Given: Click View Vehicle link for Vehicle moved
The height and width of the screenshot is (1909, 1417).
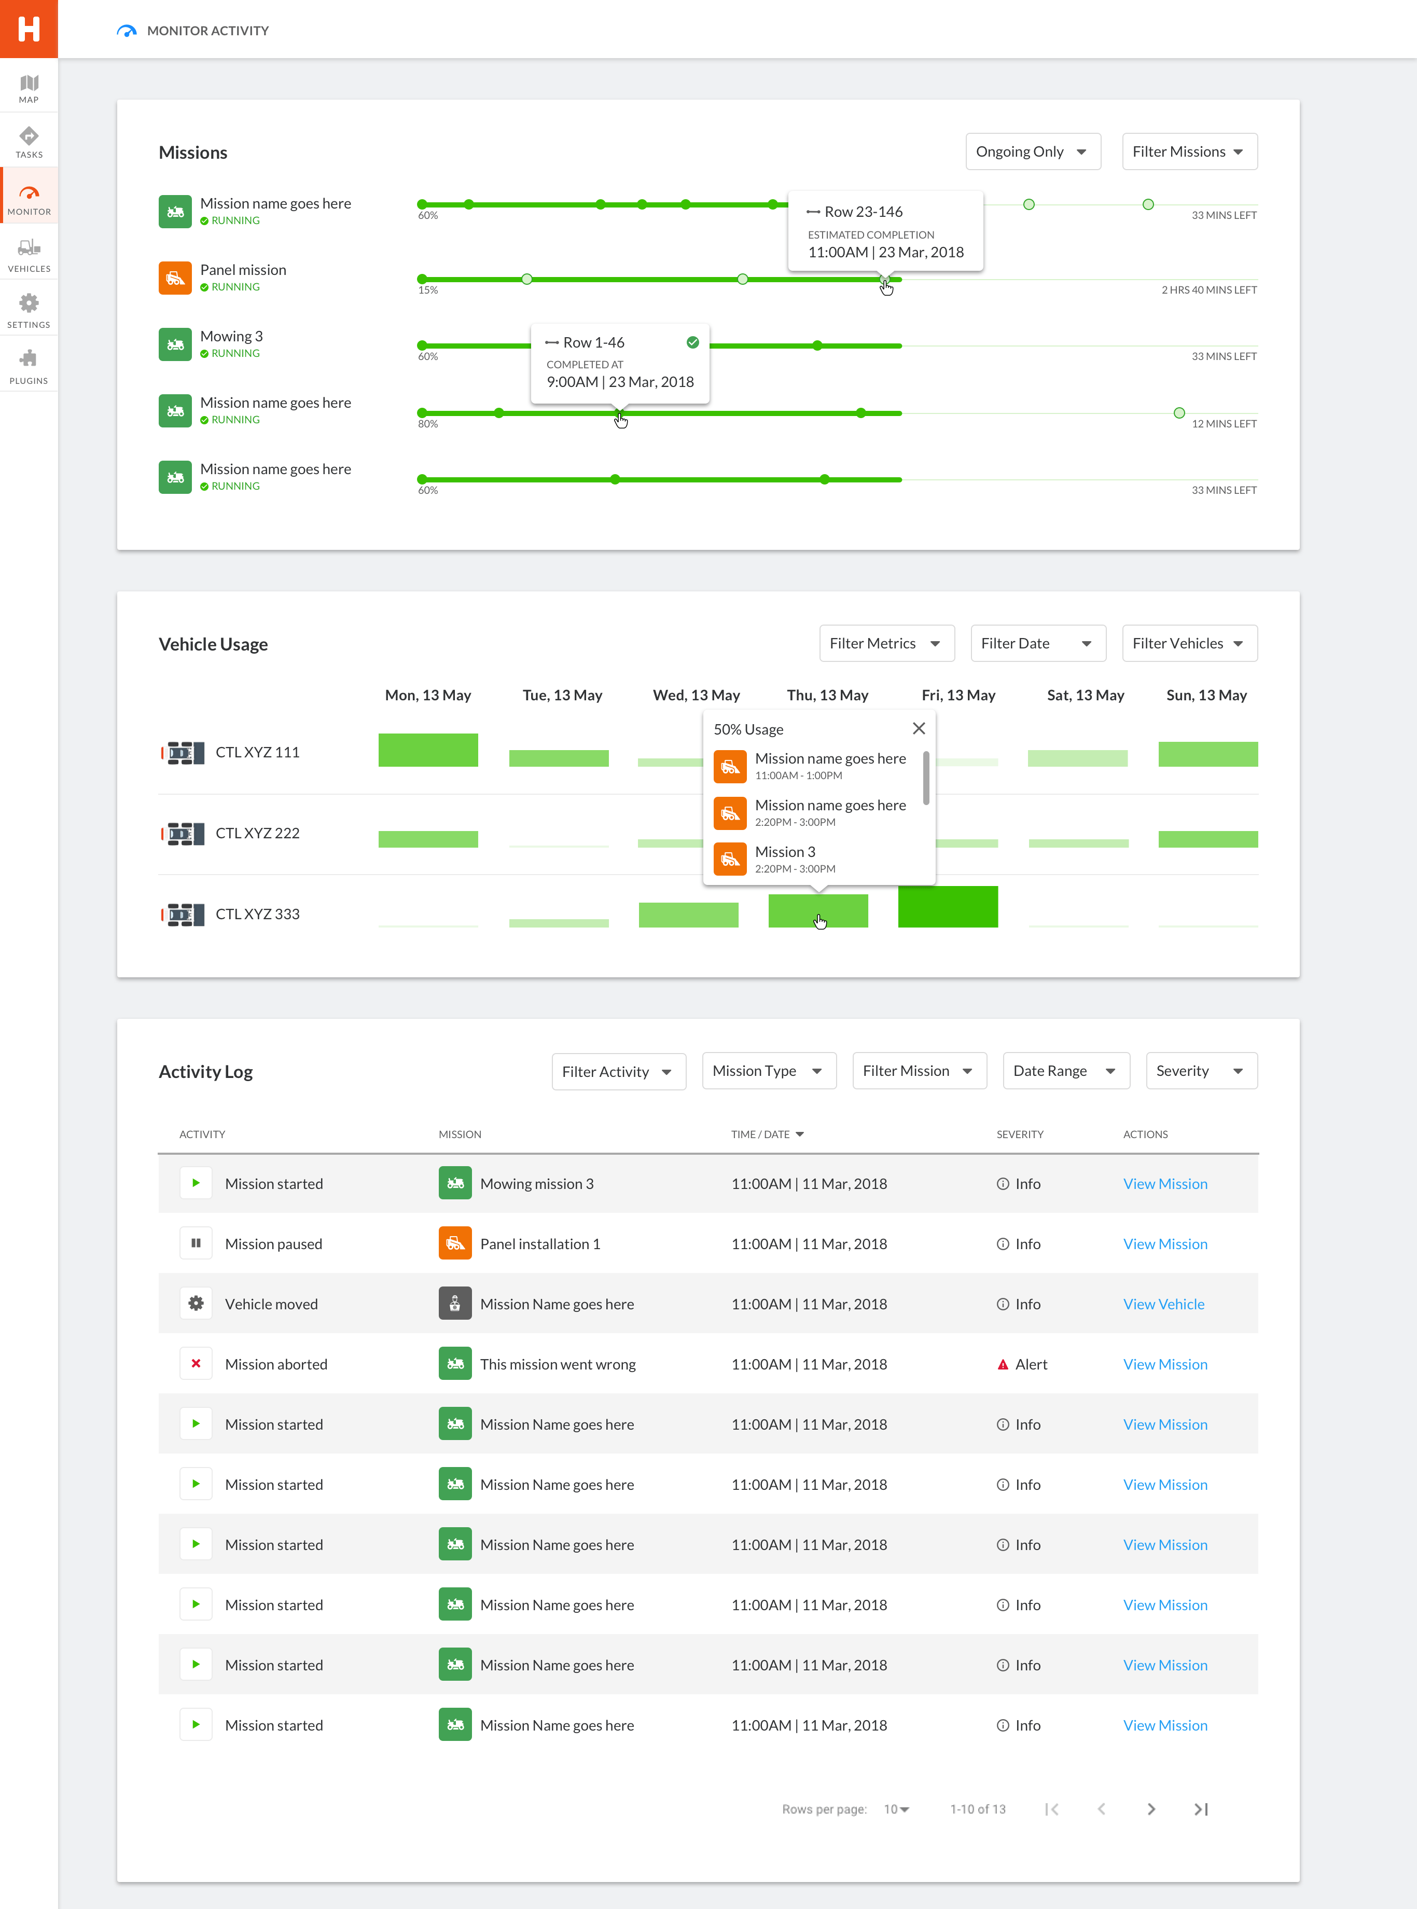Looking at the screenshot, I should point(1163,1304).
